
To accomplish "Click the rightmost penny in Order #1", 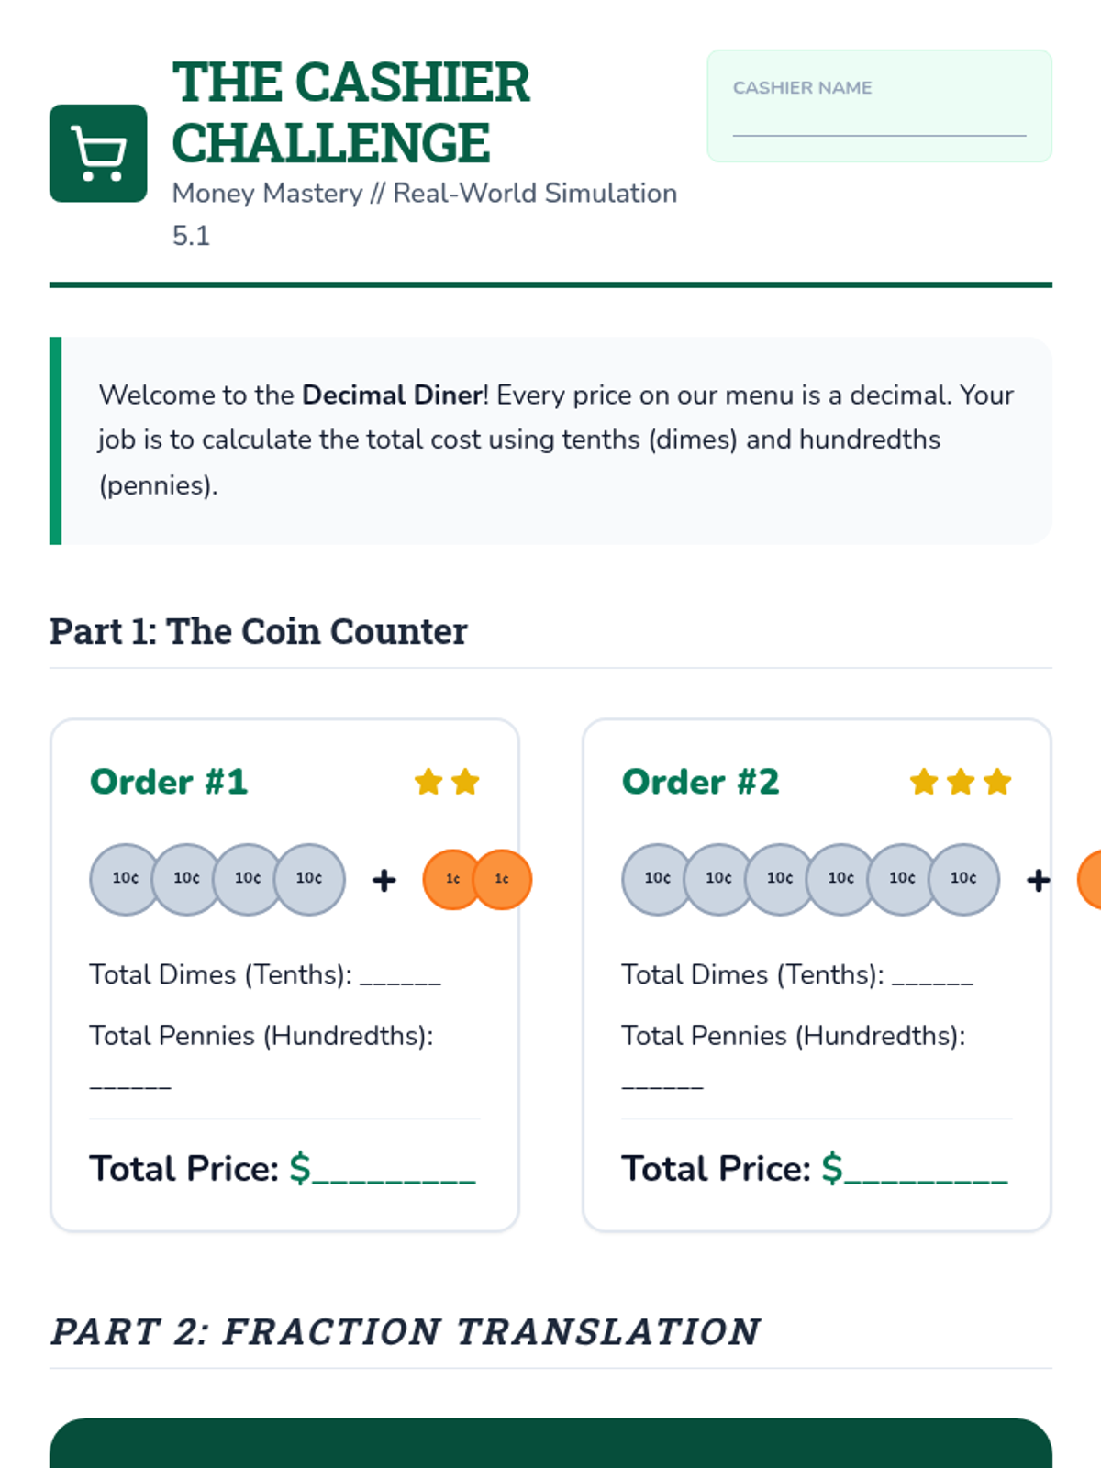I will (503, 879).
